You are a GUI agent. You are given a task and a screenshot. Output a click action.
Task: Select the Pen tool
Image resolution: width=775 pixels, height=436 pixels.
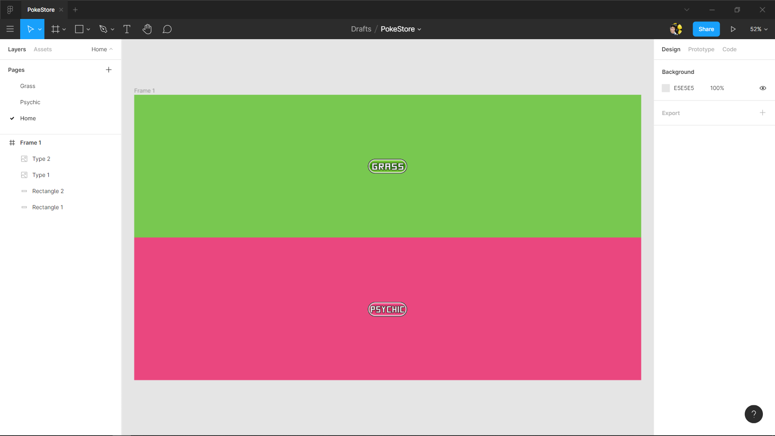tap(103, 29)
